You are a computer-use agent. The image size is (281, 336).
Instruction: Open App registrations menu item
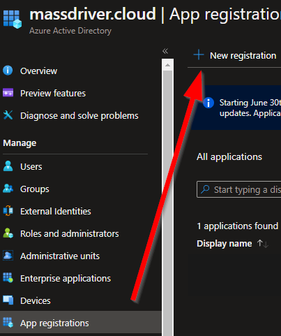click(x=81, y=323)
